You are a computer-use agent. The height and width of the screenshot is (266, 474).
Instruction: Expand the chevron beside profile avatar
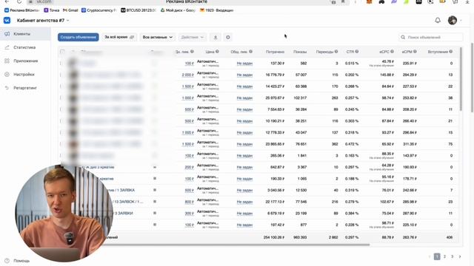(x=461, y=21)
